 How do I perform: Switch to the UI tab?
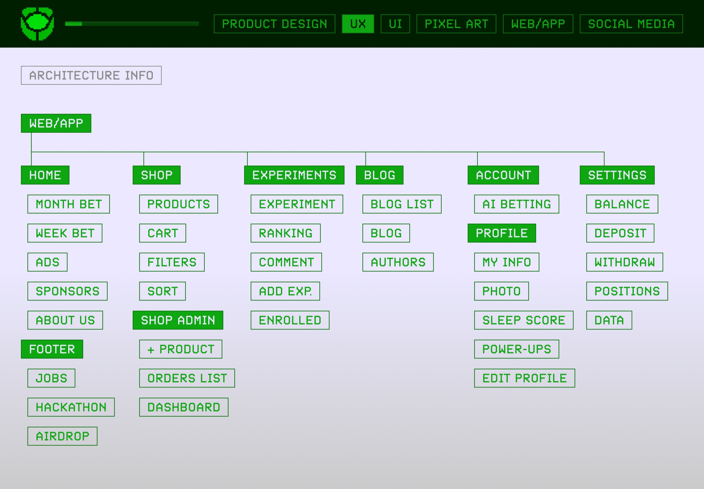pos(395,24)
